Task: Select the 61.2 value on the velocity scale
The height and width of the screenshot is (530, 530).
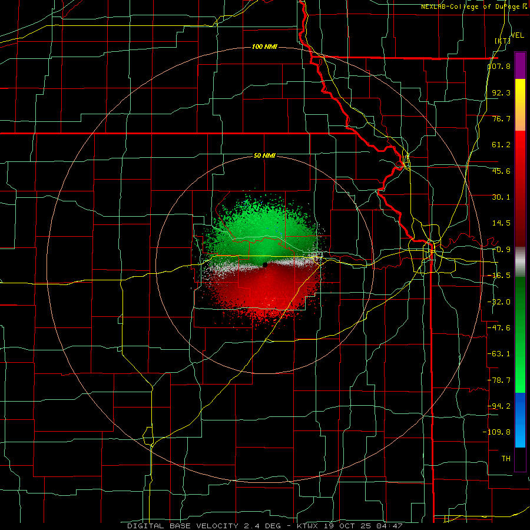Action: click(x=501, y=145)
